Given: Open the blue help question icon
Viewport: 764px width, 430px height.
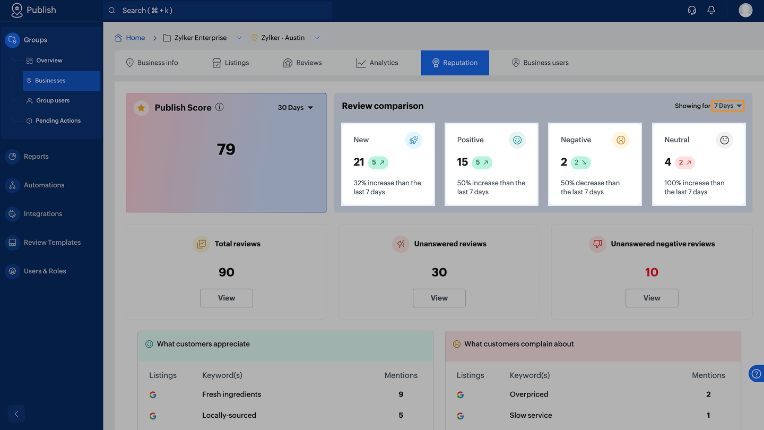Looking at the screenshot, I should click(756, 373).
